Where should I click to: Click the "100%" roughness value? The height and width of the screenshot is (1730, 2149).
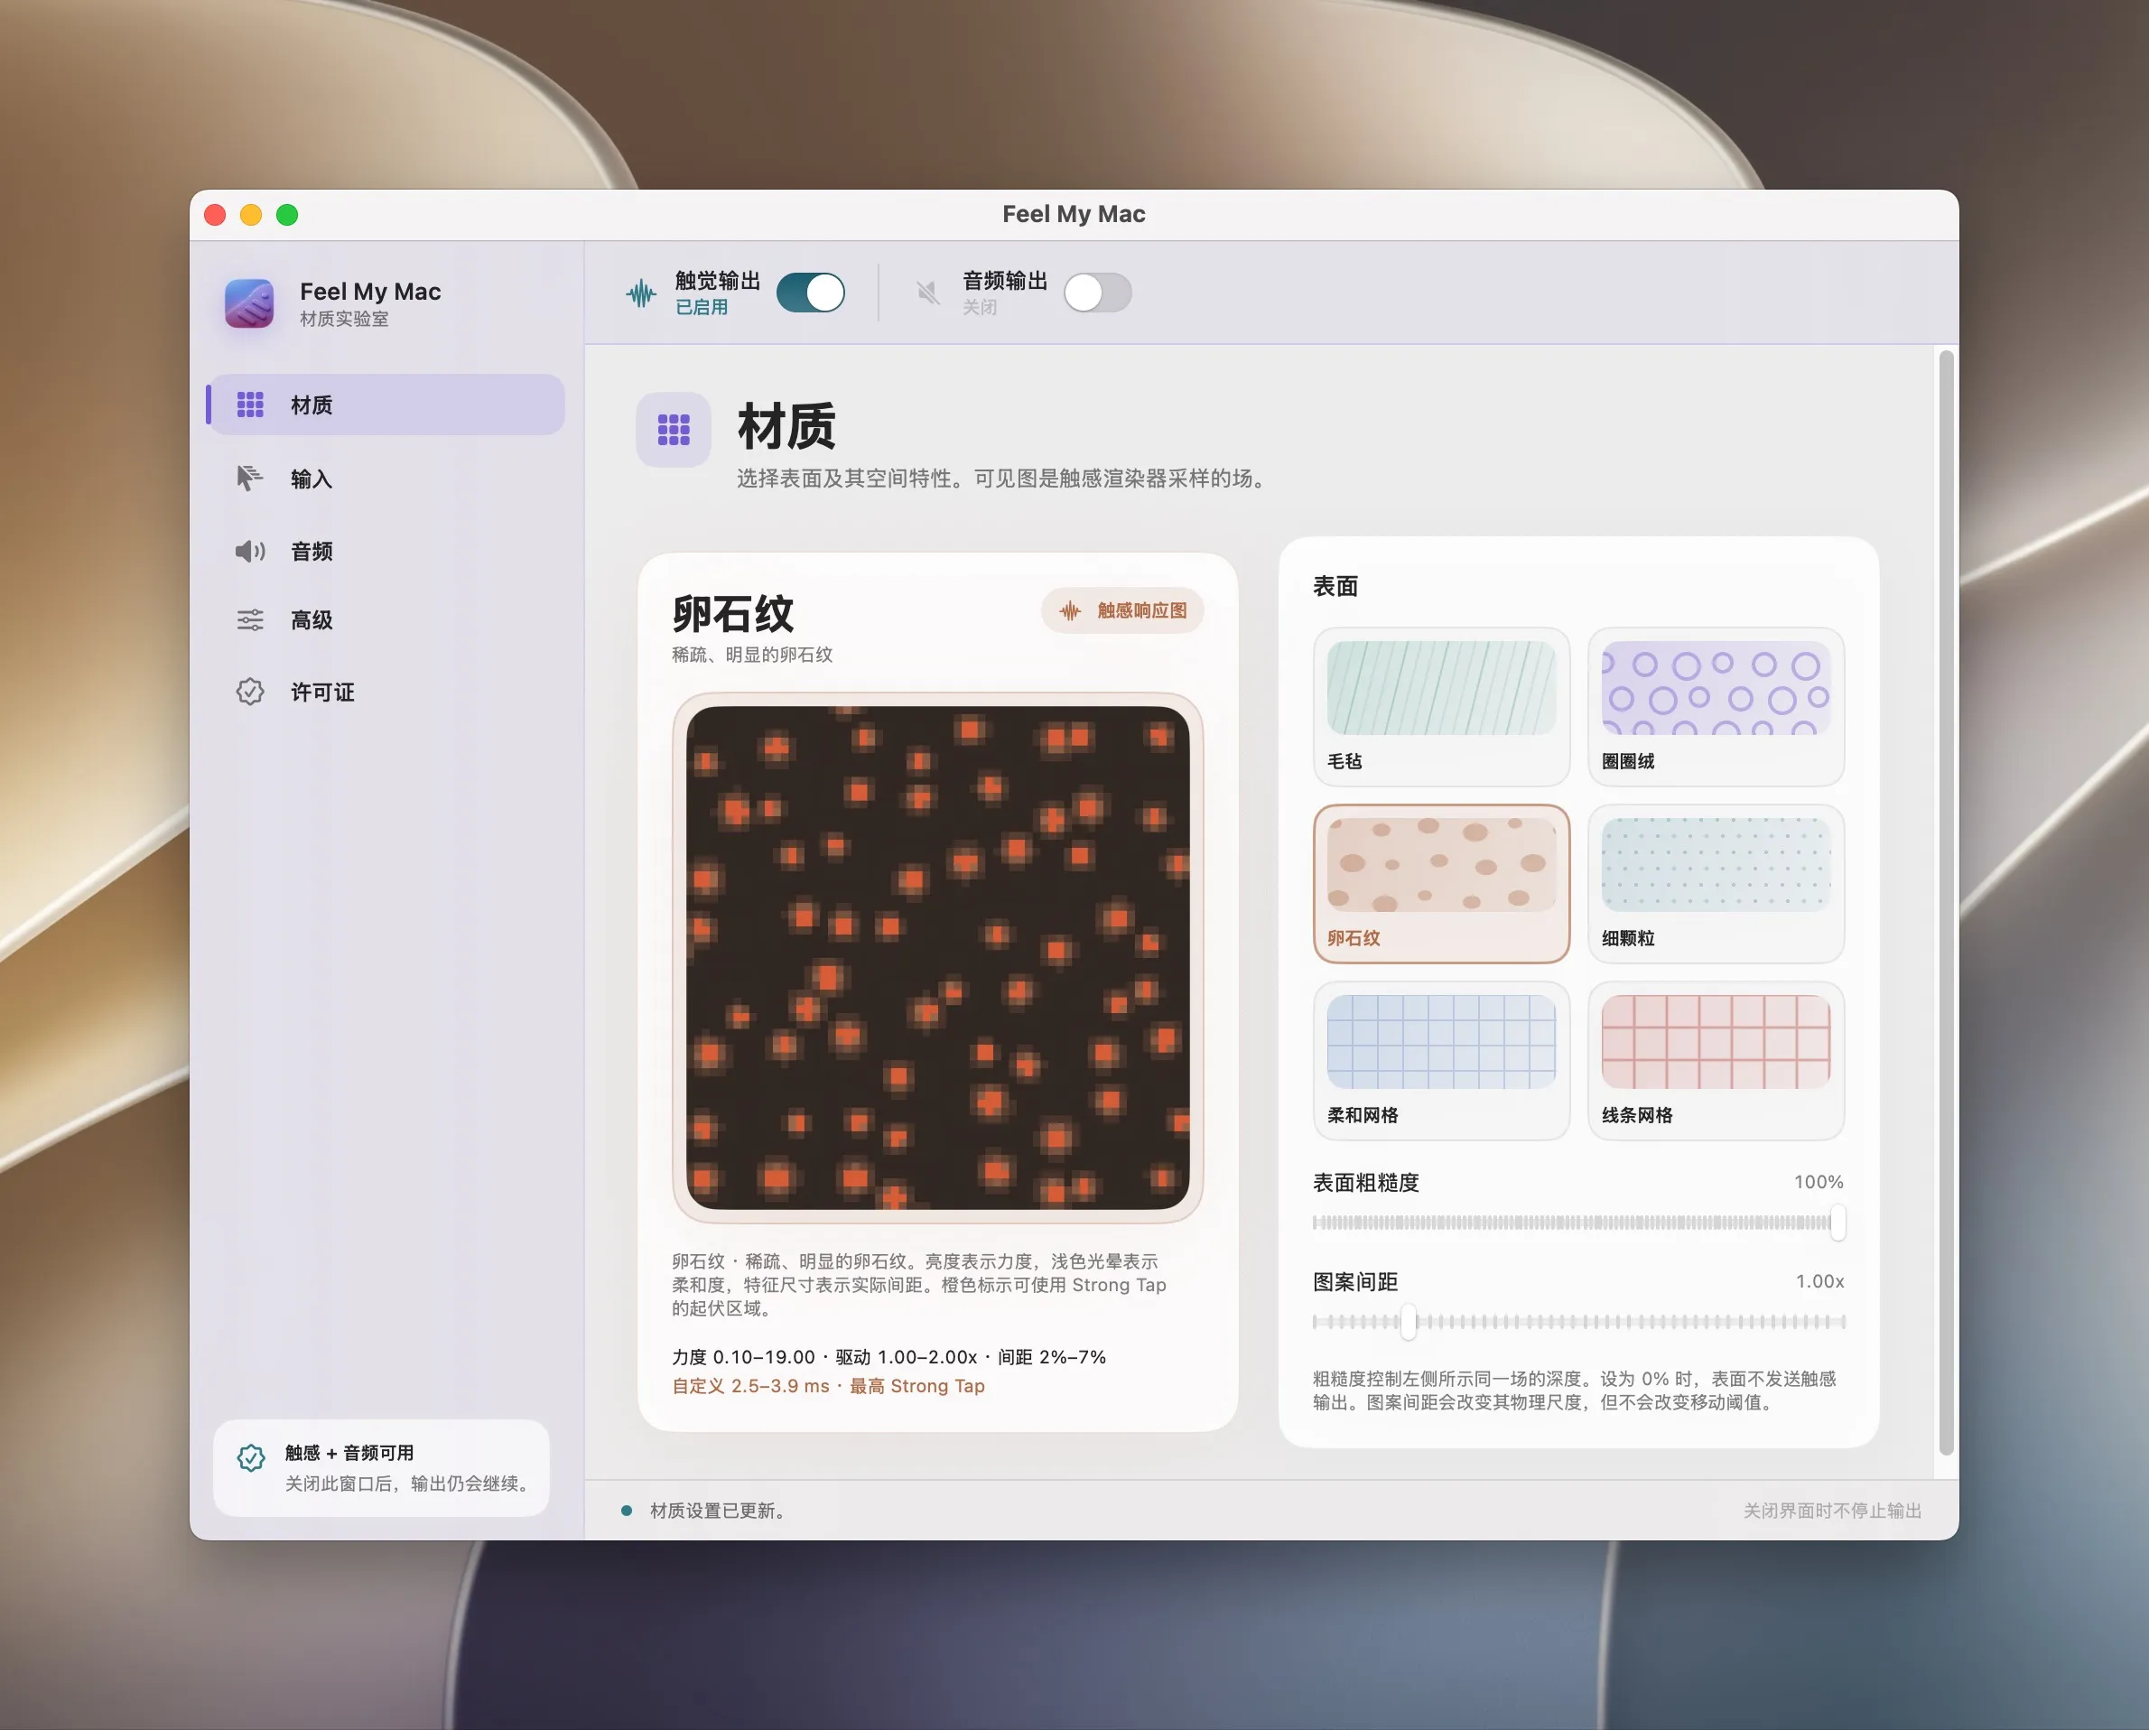click(1819, 1182)
